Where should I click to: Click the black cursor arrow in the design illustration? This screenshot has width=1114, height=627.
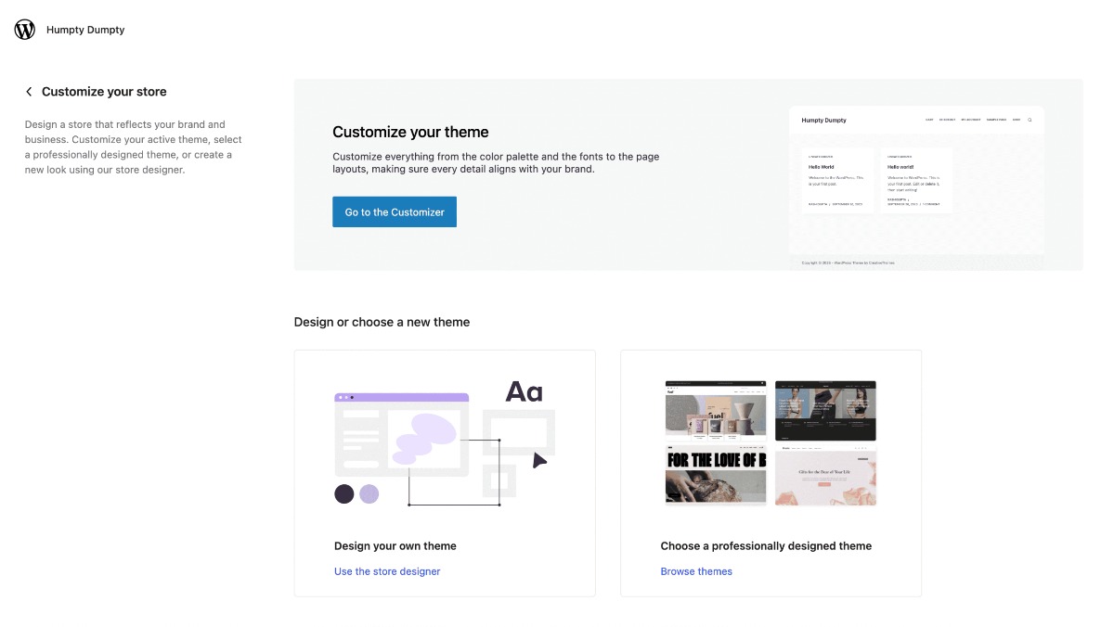tap(539, 457)
